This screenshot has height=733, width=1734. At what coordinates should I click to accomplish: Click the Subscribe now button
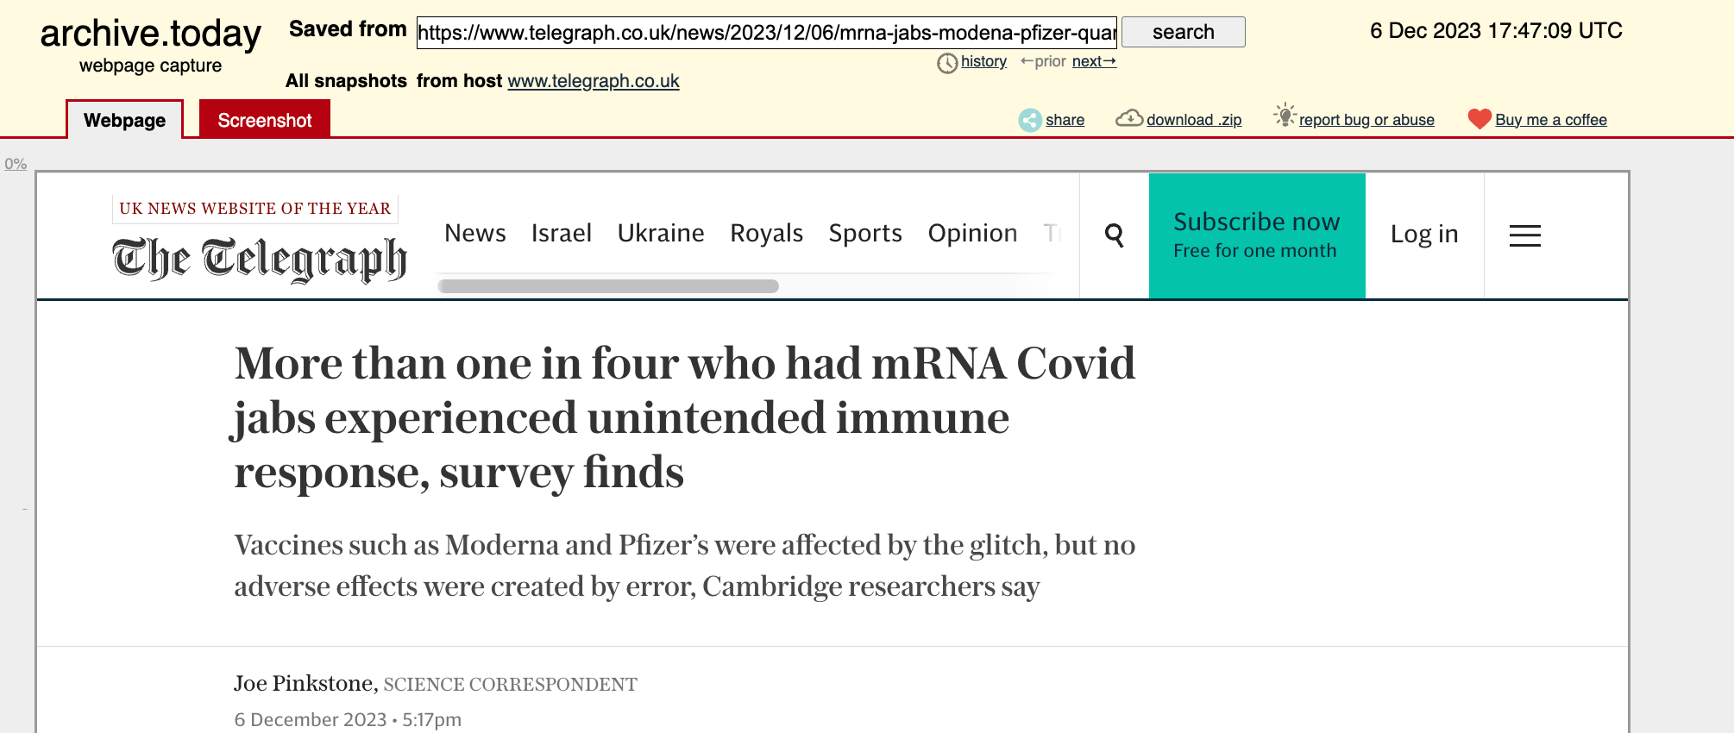(1256, 235)
